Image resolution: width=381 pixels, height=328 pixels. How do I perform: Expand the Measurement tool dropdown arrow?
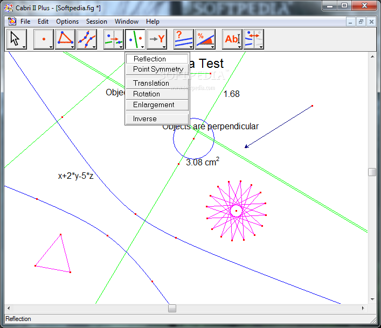[213, 47]
